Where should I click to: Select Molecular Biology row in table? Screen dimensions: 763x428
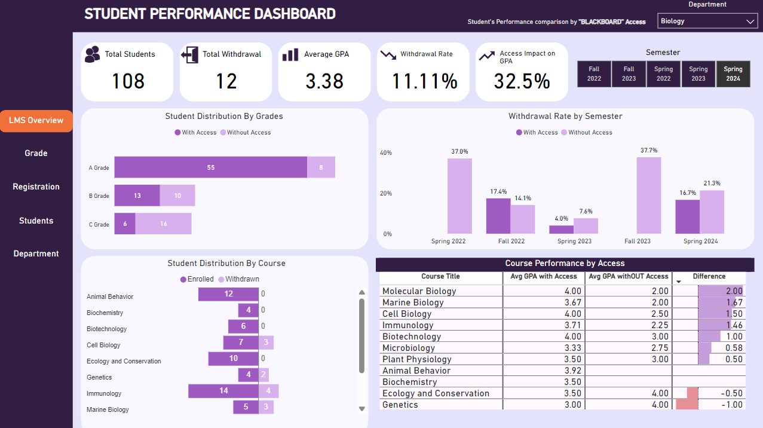pyautogui.click(x=562, y=291)
